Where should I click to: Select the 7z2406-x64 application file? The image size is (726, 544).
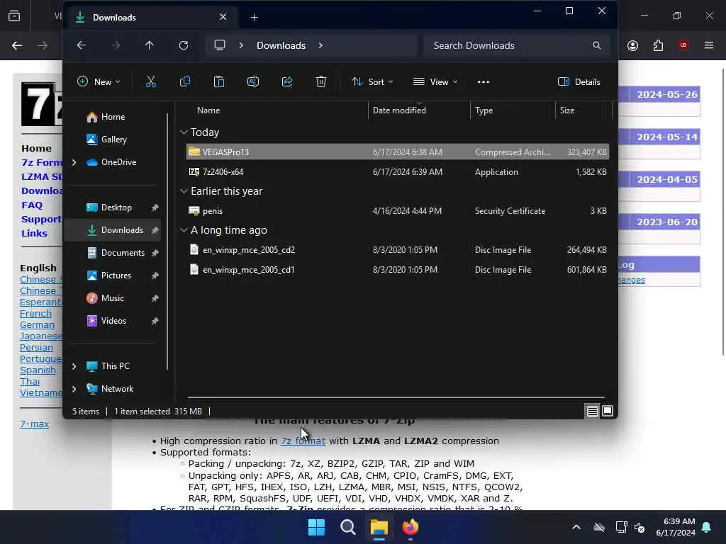coord(397,172)
